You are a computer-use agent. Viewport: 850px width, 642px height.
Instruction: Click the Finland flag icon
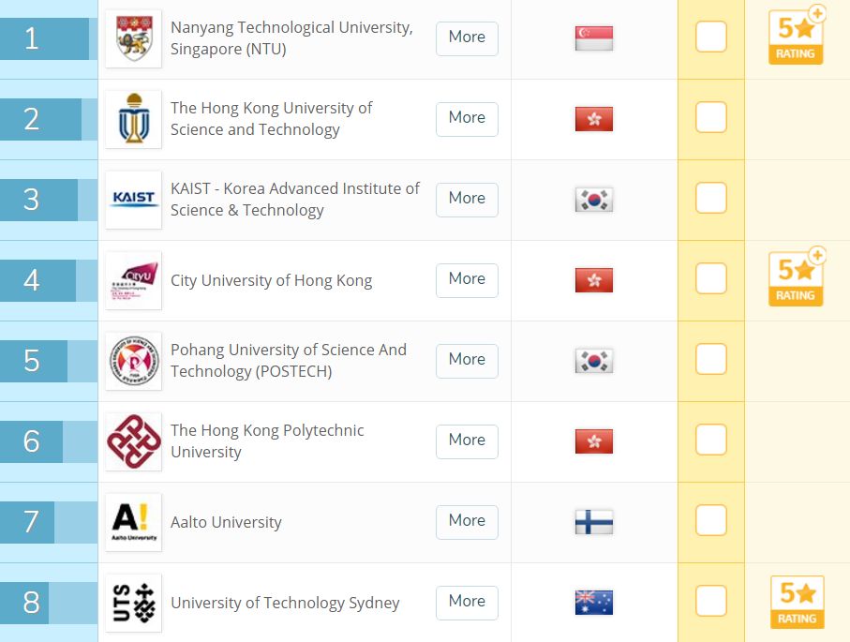click(x=593, y=522)
